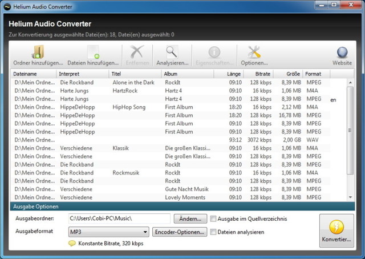Sort by the Titel column header

(135, 74)
